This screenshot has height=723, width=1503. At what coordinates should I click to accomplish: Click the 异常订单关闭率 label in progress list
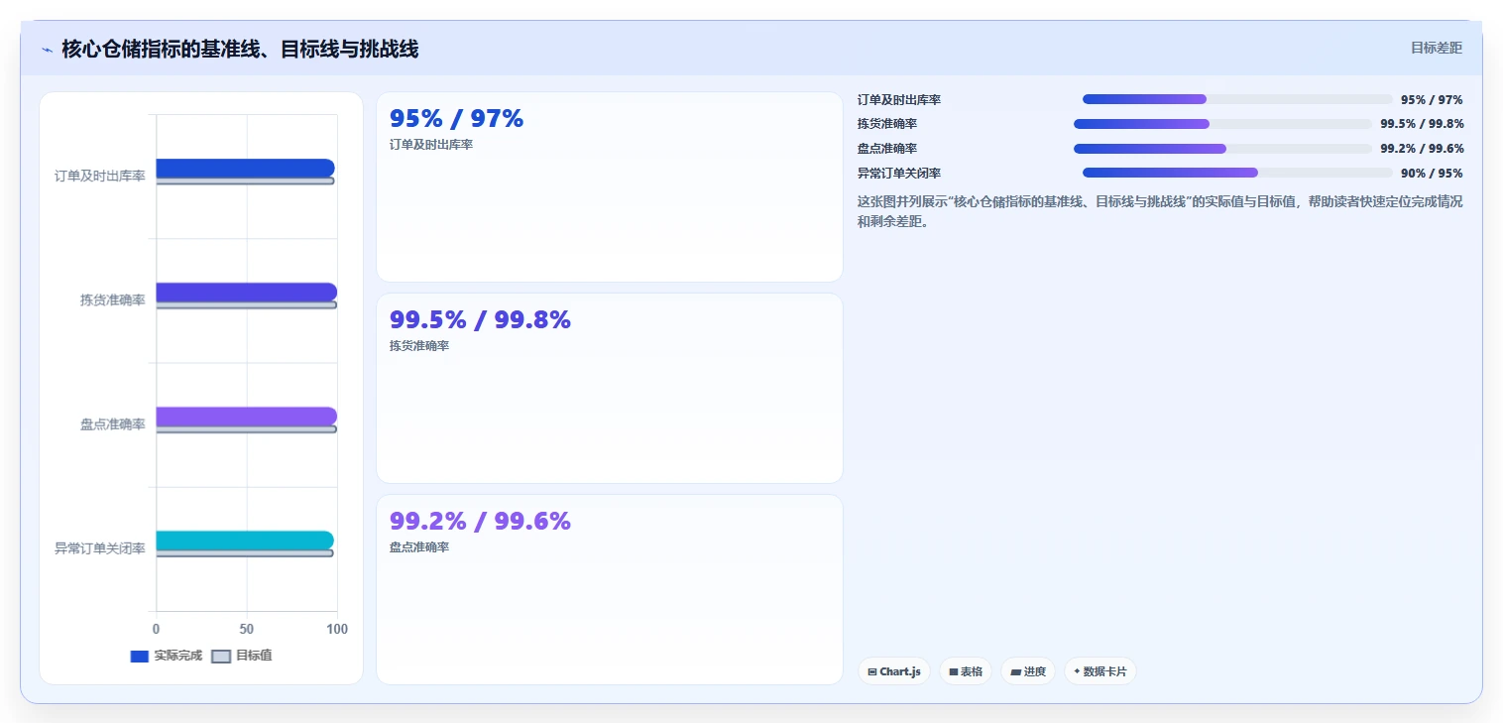pyautogui.click(x=899, y=173)
